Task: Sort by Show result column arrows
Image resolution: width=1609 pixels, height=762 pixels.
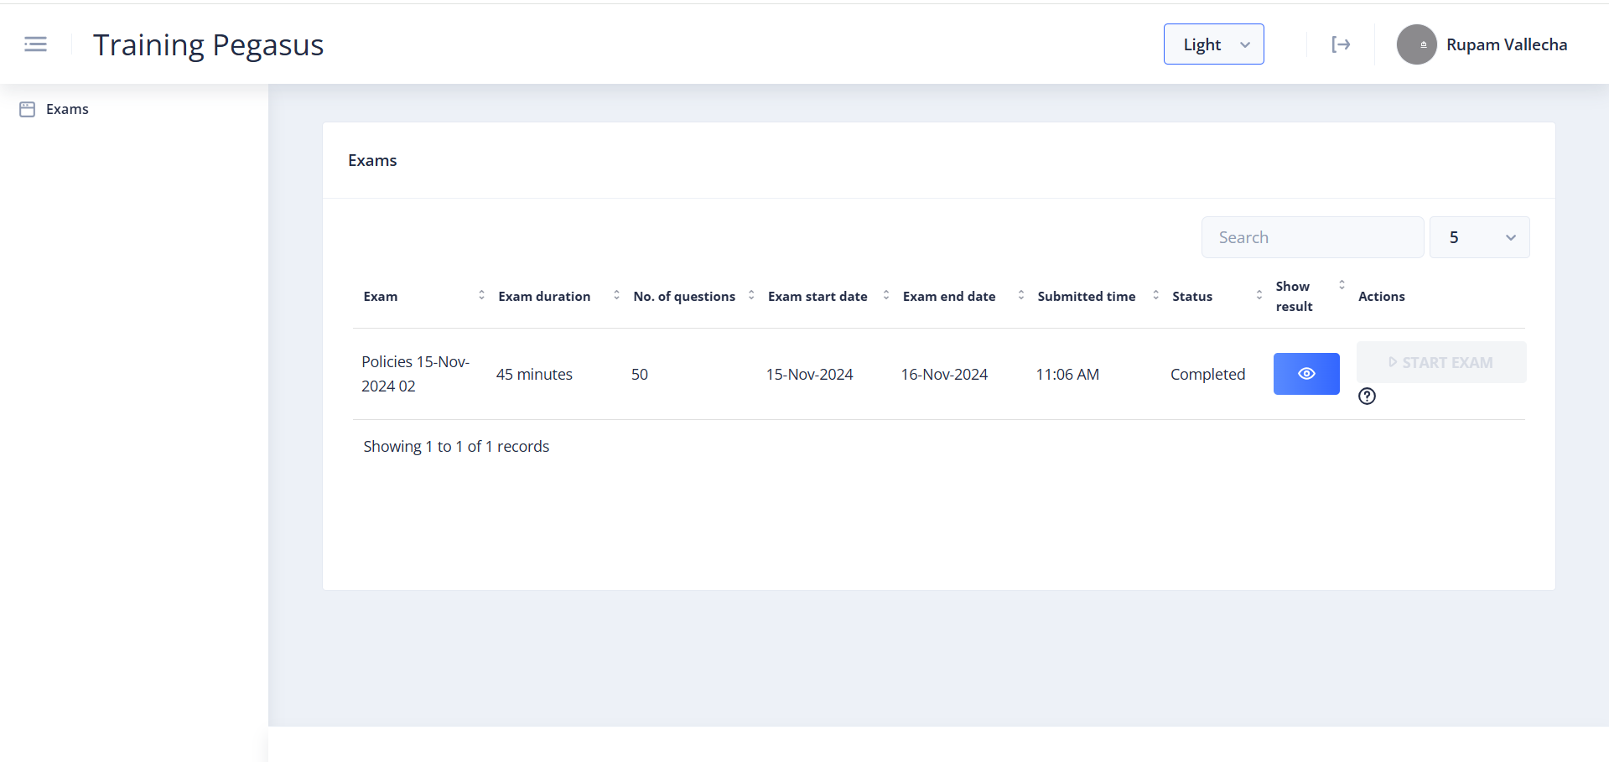Action: pyautogui.click(x=1342, y=285)
